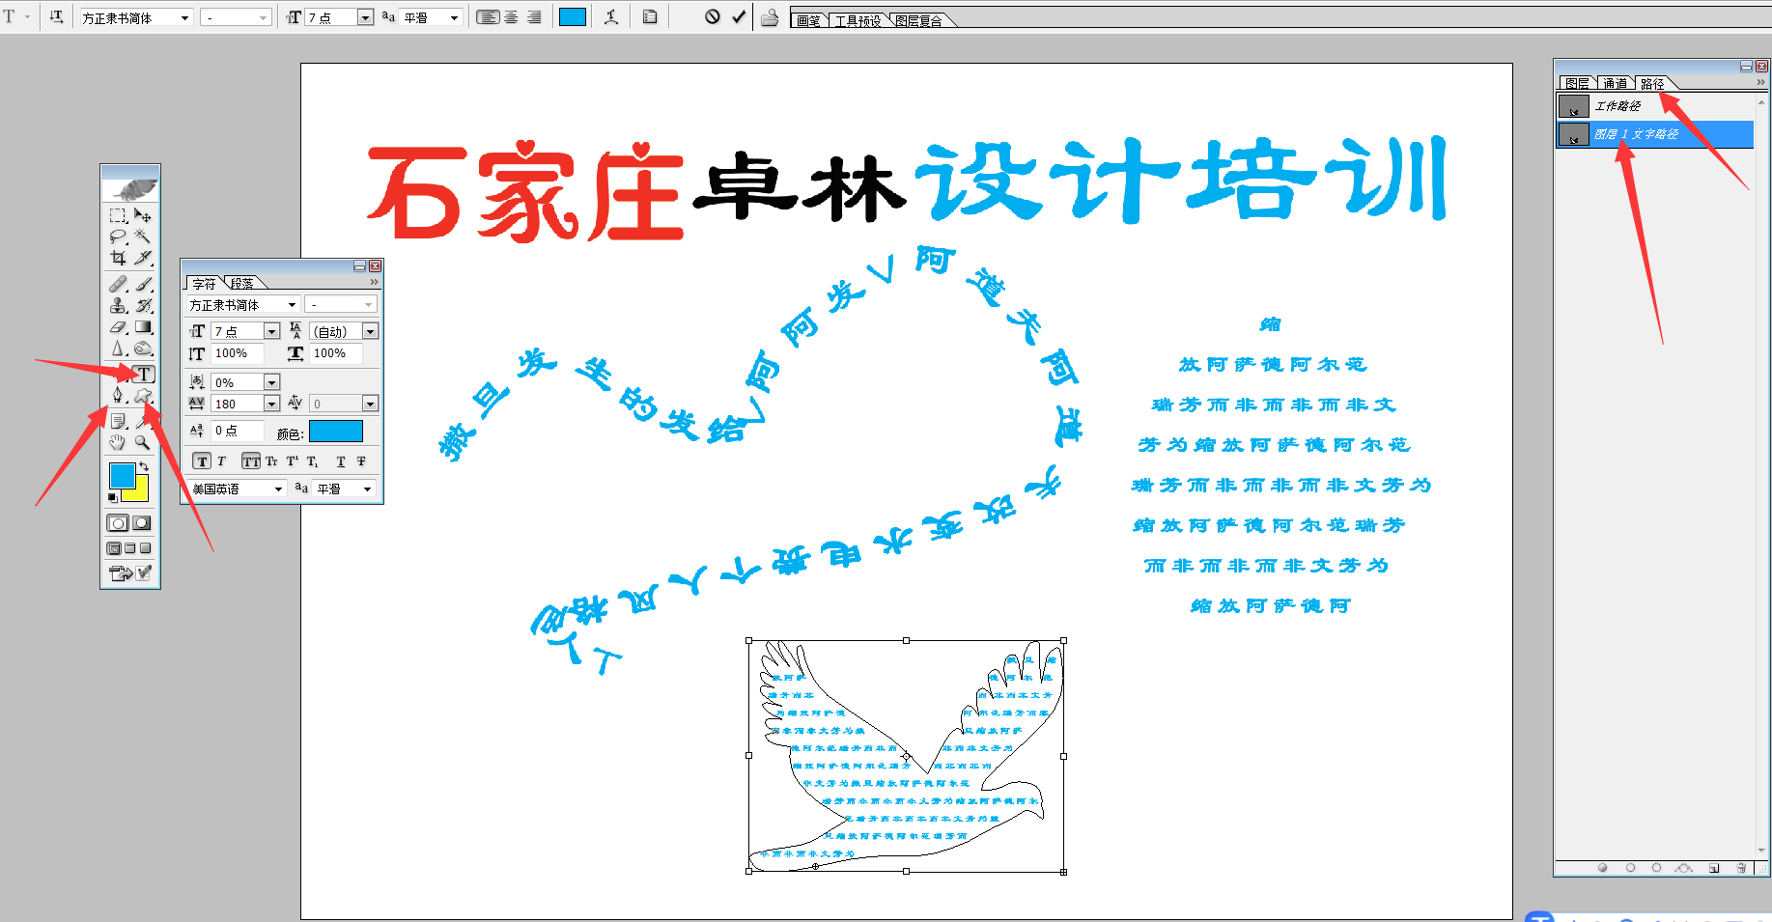The height and width of the screenshot is (922, 1772).
Task: Open language dropdown 美国英语
Action: pyautogui.click(x=278, y=489)
